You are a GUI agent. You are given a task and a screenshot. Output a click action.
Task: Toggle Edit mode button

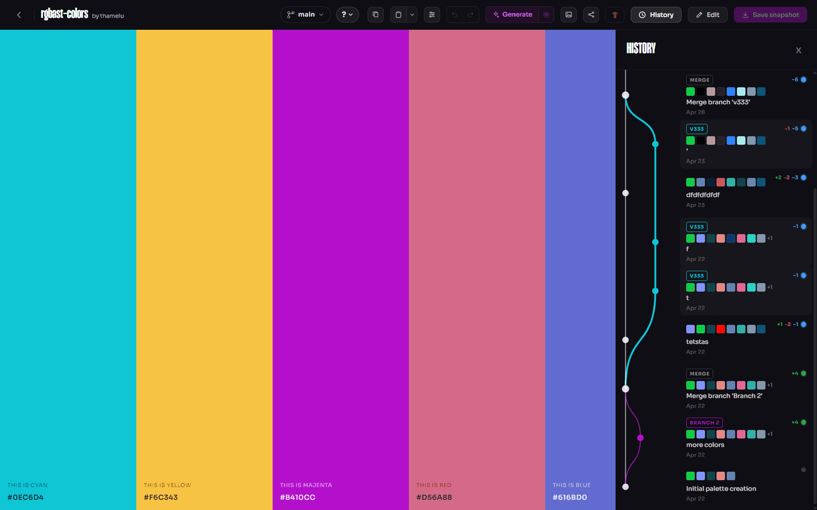point(708,14)
